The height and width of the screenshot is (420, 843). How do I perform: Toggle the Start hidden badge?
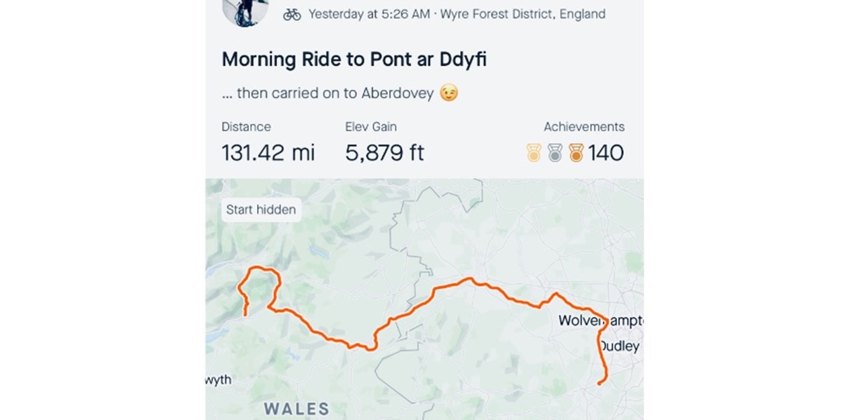point(261,210)
